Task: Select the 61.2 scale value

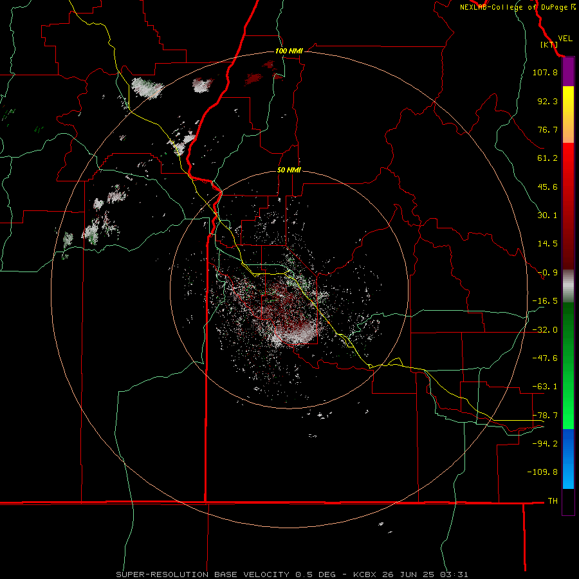Action: pos(547,158)
